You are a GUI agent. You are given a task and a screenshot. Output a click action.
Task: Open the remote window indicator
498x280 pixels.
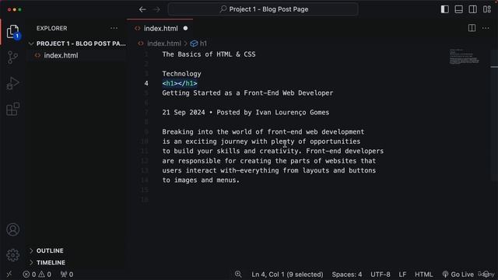9,275
